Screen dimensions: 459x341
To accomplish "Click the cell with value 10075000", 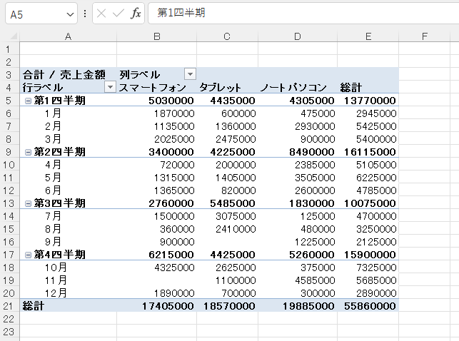I will [370, 203].
